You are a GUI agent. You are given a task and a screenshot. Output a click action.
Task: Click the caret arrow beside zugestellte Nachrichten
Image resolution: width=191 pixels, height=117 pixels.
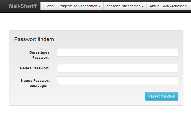tap(99, 6)
